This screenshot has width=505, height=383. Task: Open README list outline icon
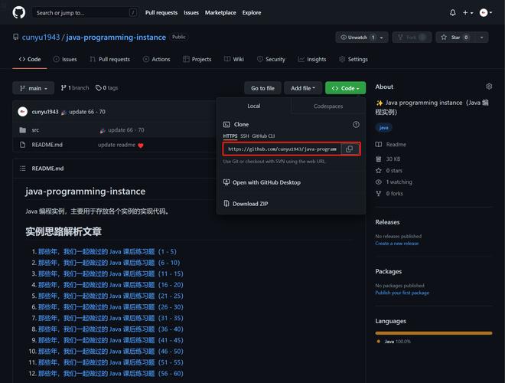point(22,169)
